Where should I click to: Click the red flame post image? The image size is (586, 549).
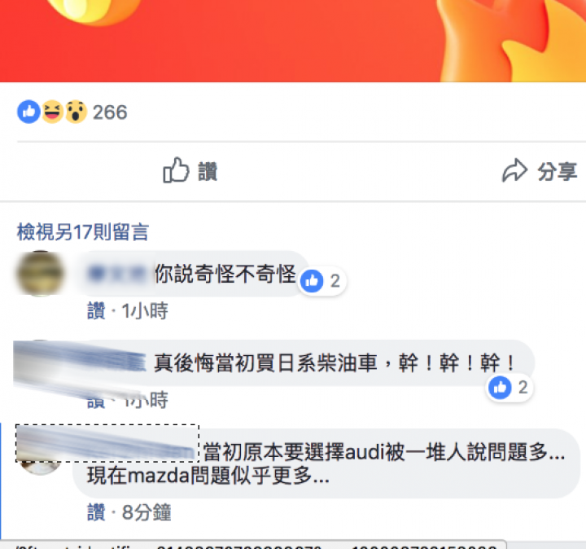click(x=293, y=41)
